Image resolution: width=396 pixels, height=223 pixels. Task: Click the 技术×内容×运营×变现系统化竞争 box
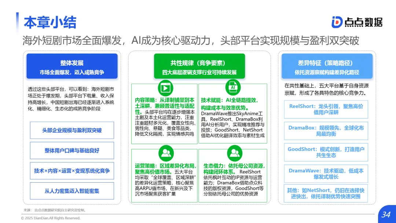click(72, 171)
